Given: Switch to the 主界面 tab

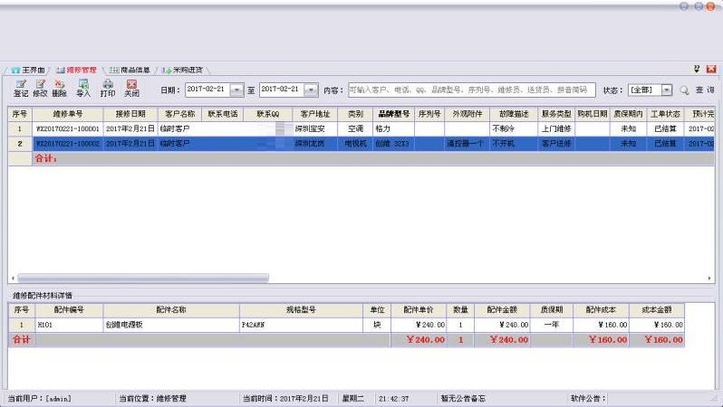Looking at the screenshot, I should pyautogui.click(x=29, y=70).
